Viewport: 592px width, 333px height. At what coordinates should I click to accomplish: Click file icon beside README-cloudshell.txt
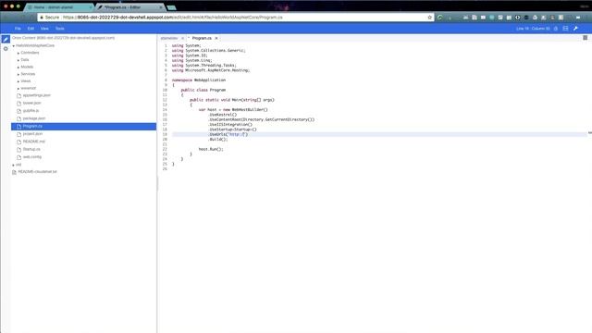coord(14,172)
